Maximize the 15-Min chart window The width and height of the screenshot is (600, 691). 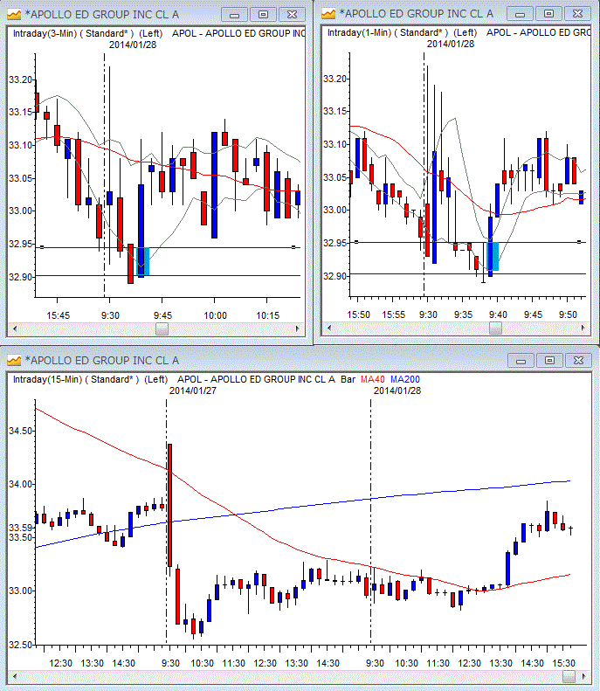pyautogui.click(x=549, y=361)
